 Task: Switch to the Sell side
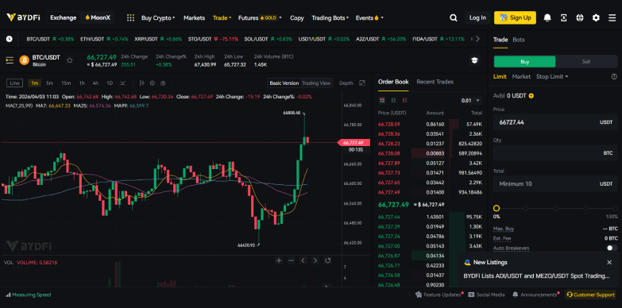586,61
